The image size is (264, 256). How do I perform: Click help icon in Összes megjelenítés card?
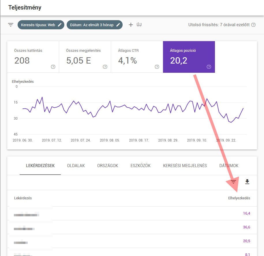(105, 67)
